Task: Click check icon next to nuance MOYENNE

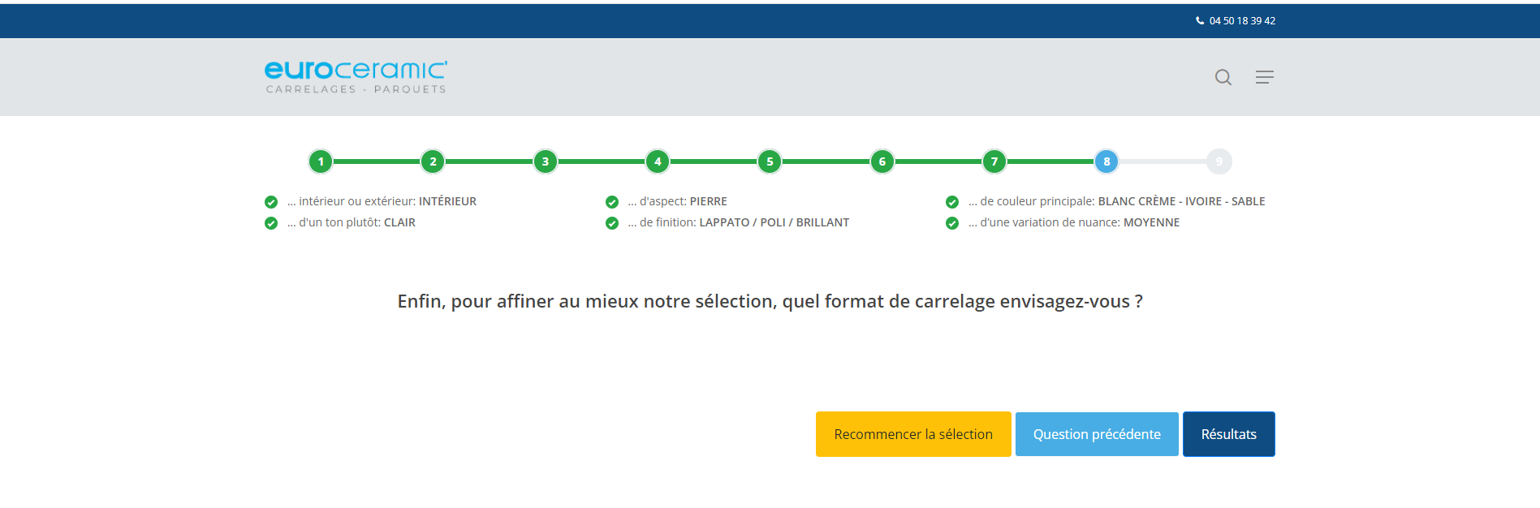Action: point(952,223)
